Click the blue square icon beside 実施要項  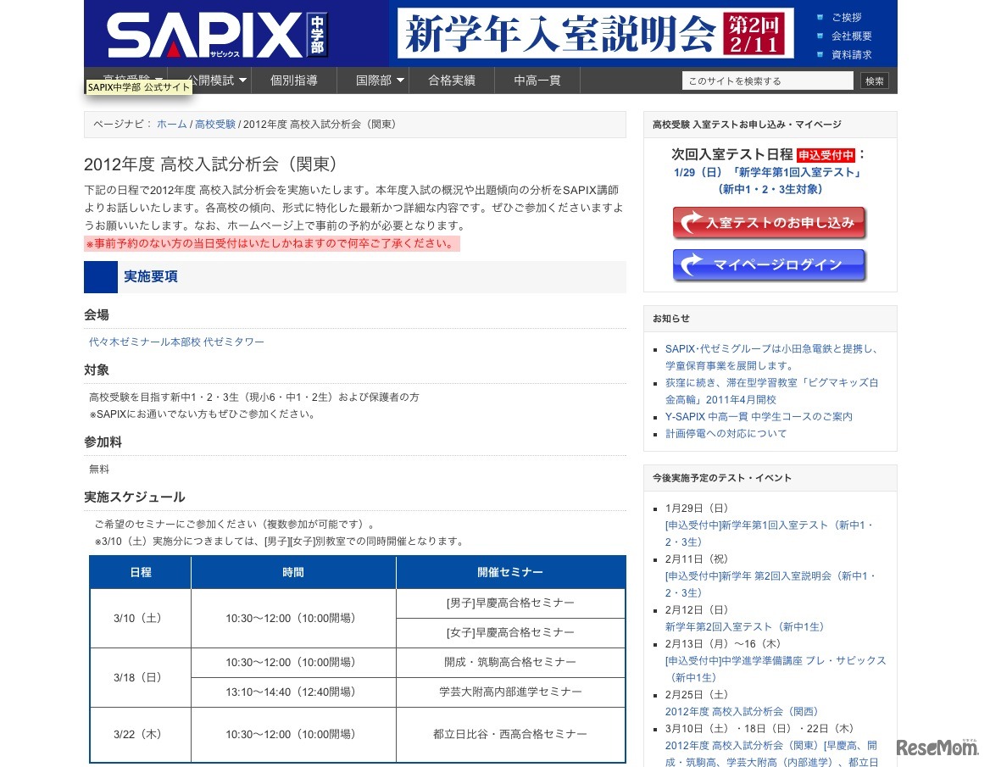click(x=102, y=275)
